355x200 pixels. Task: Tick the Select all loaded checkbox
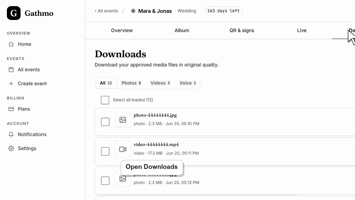pos(105,100)
